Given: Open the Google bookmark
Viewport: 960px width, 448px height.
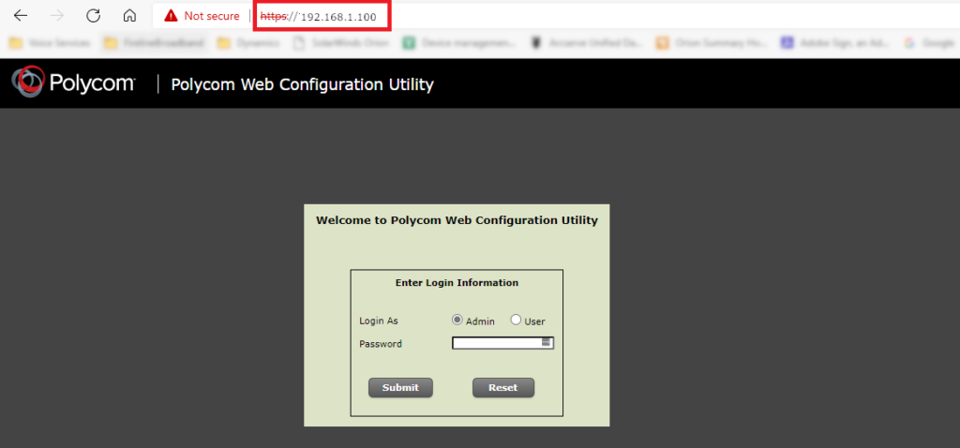Looking at the screenshot, I should (x=929, y=43).
